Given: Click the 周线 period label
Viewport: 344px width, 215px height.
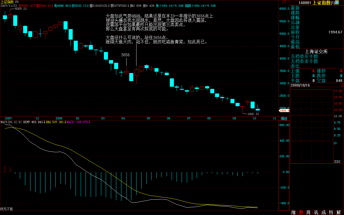Looking at the screenshot, I should (284, 119).
